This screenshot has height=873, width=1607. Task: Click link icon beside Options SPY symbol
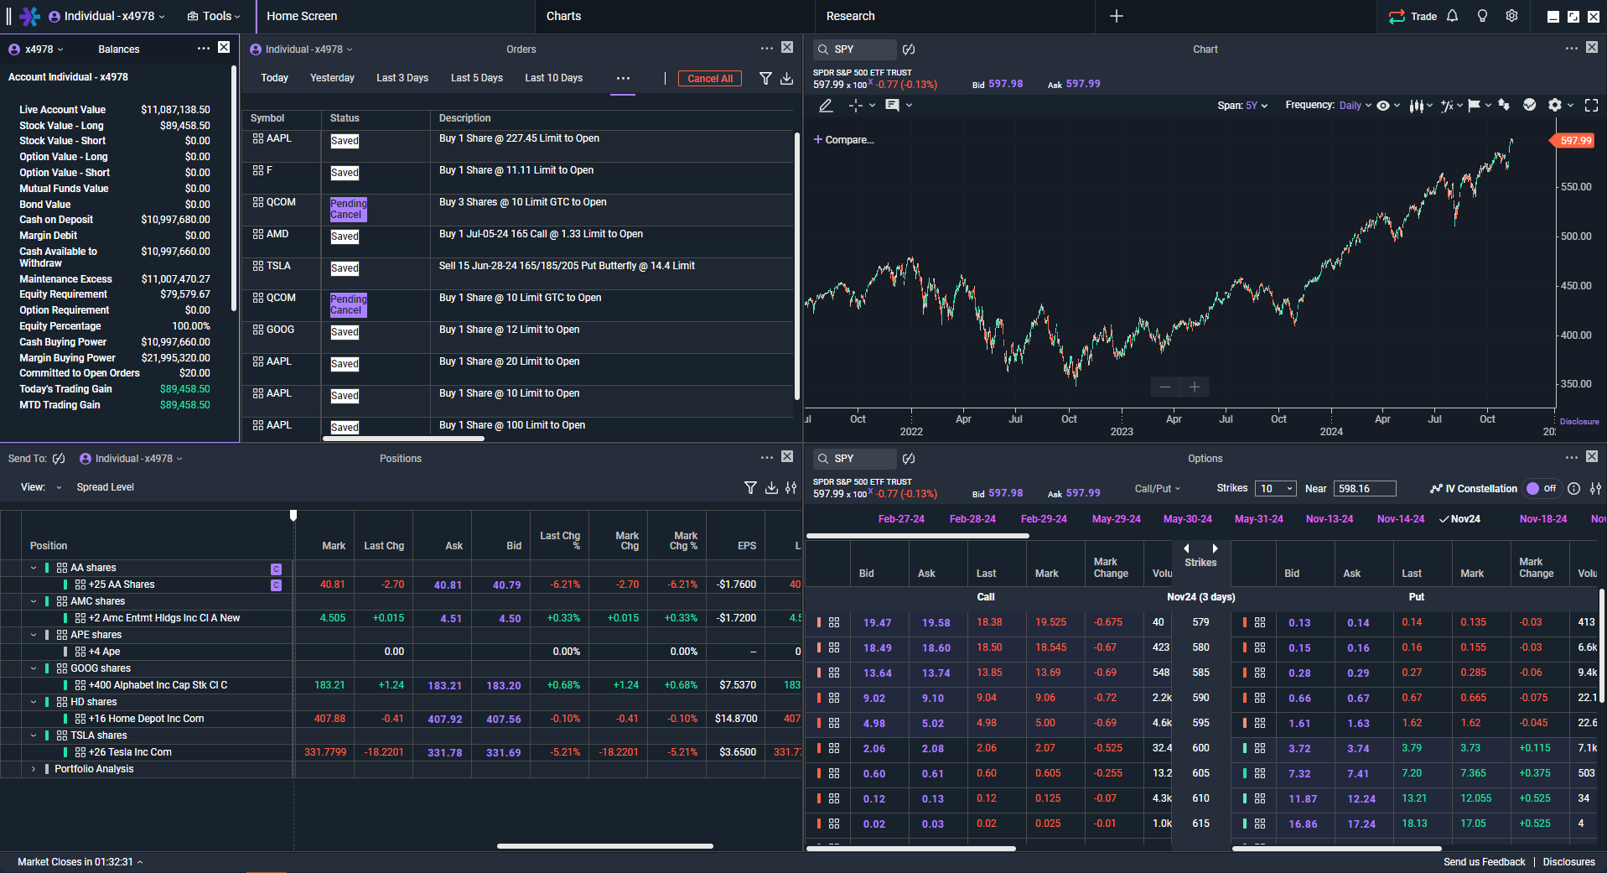click(909, 459)
